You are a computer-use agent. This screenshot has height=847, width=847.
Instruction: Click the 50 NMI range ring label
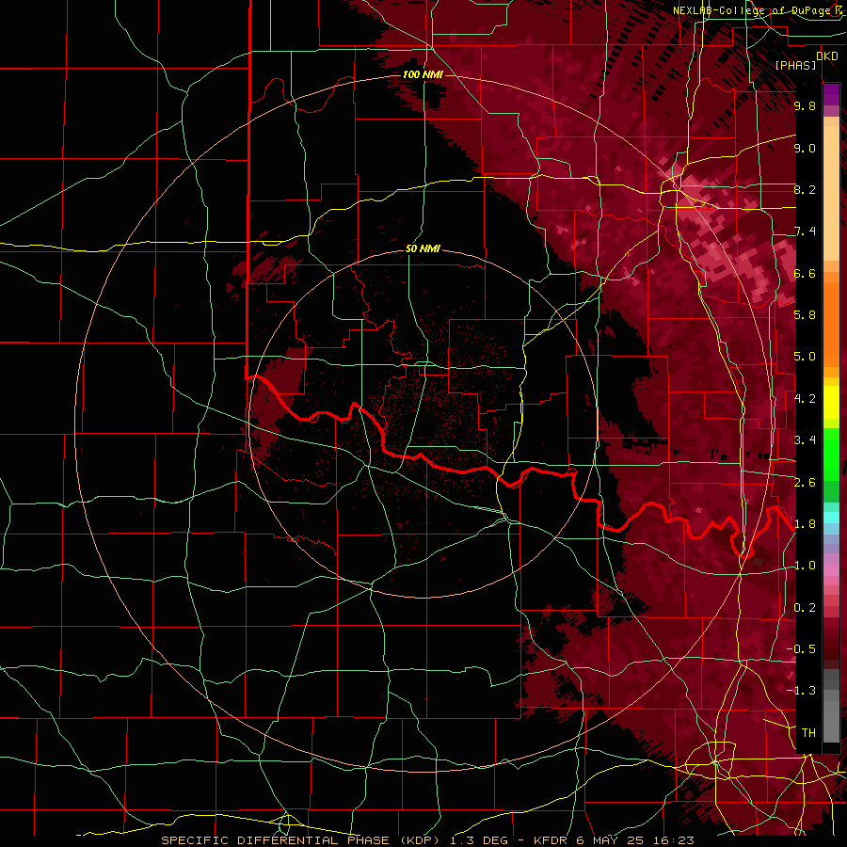tap(423, 248)
